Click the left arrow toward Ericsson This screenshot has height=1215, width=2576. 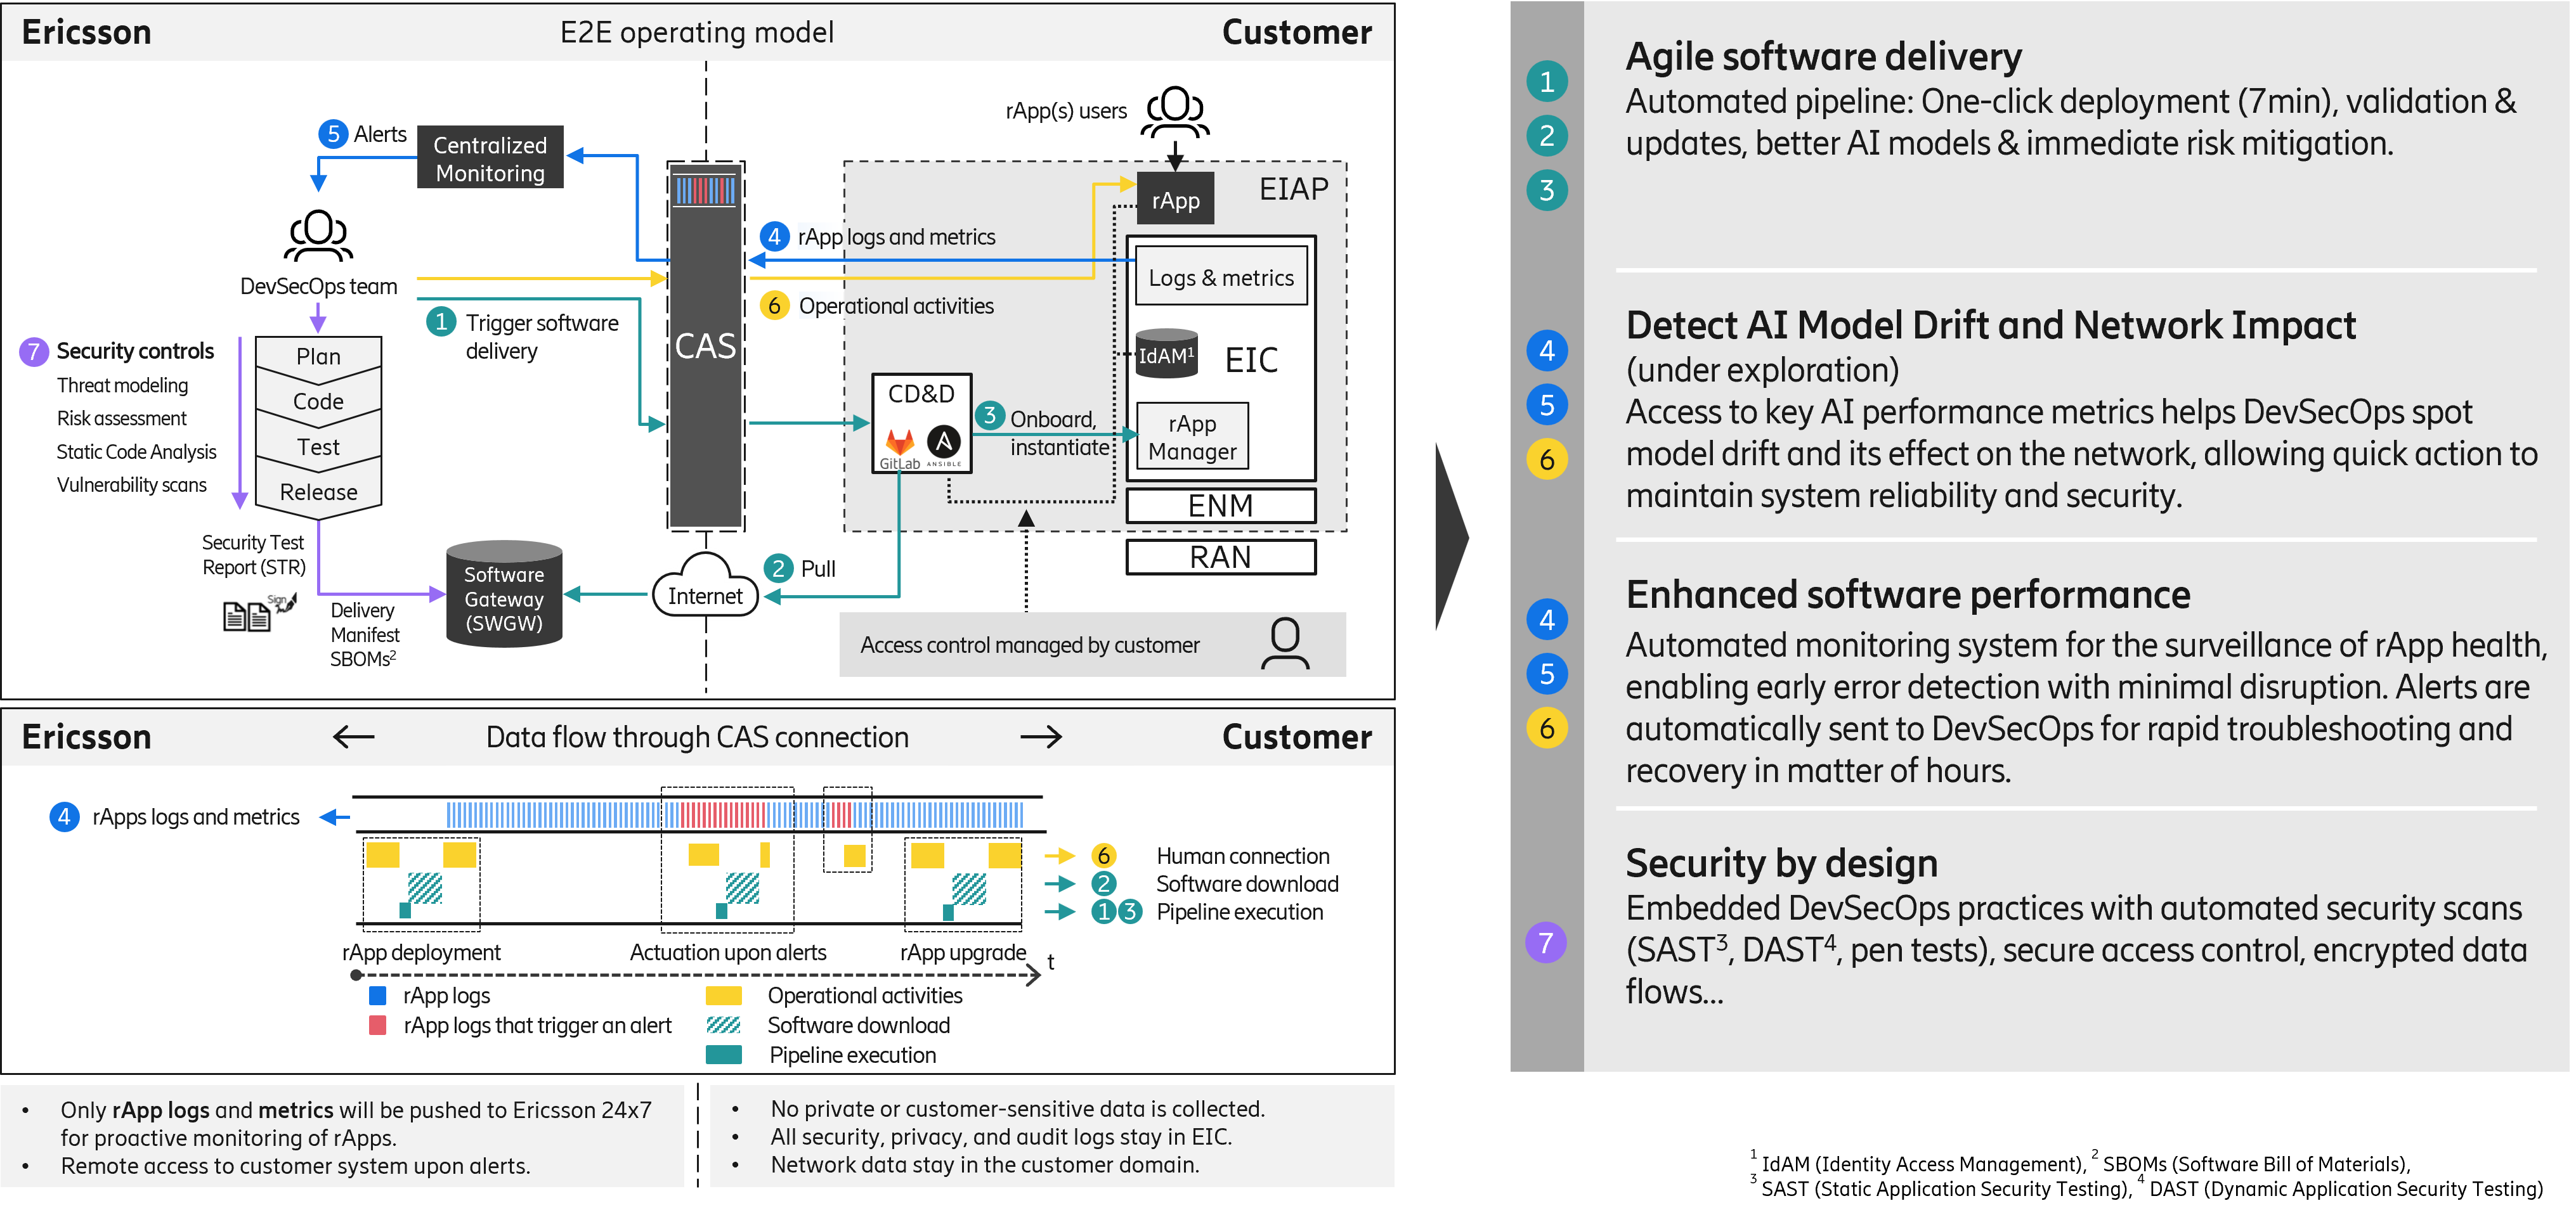(355, 736)
